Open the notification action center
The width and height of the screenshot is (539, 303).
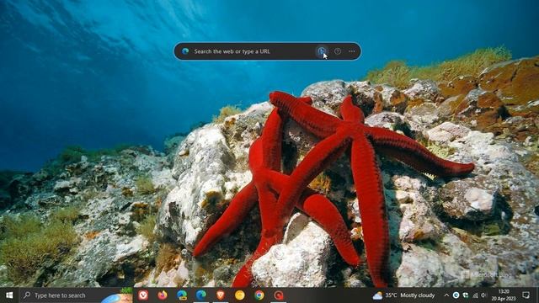pos(526,295)
